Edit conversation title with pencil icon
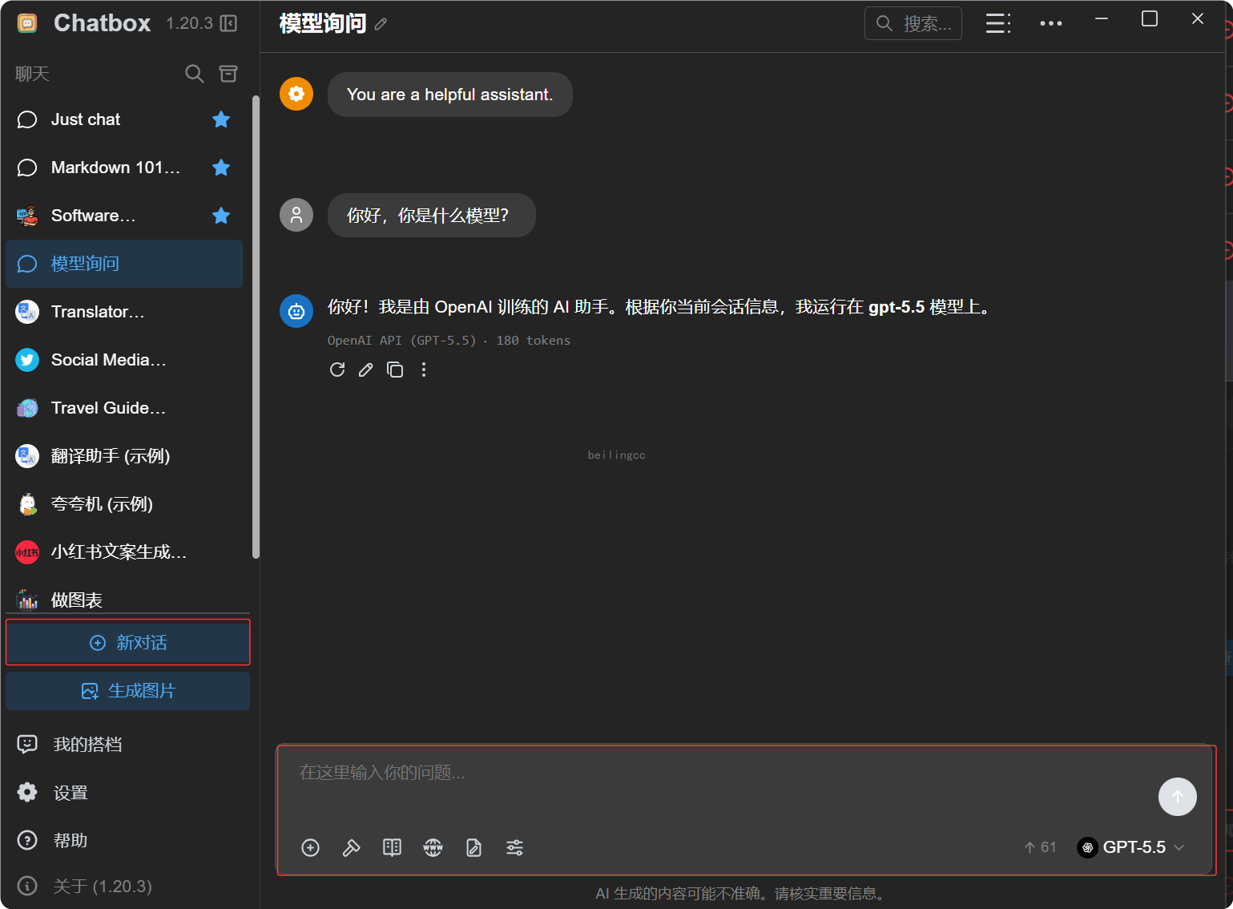This screenshot has width=1233, height=909. click(381, 25)
